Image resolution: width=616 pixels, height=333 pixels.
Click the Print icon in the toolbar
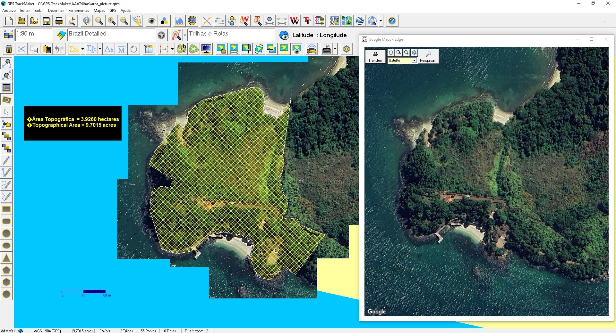(59, 21)
